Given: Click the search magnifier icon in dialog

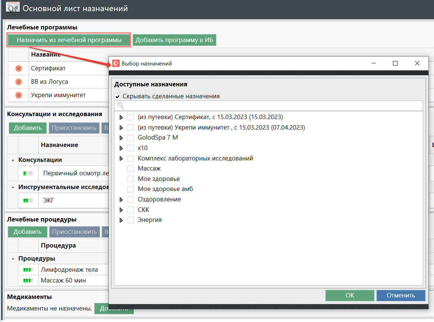Looking at the screenshot, I should tap(120, 106).
